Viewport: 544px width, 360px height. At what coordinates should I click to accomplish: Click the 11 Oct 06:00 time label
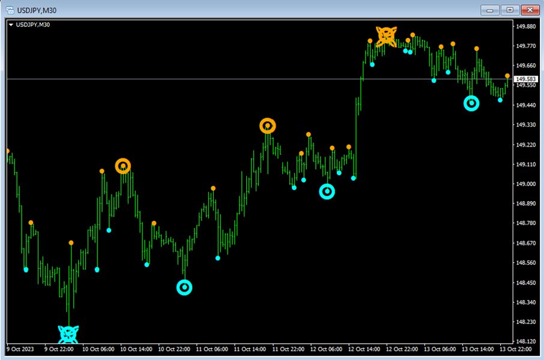coord(212,349)
